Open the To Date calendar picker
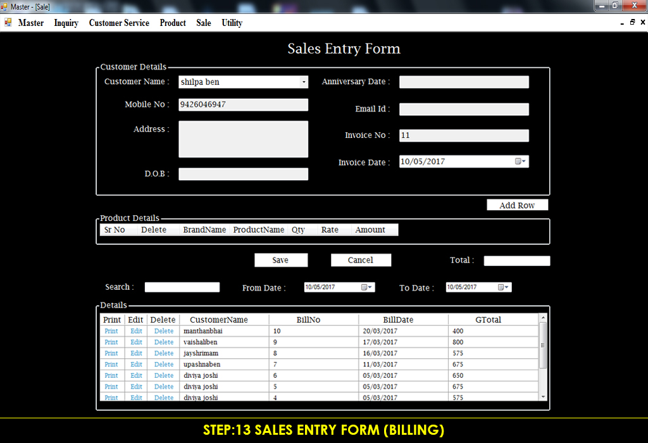The height and width of the screenshot is (443, 648). (x=503, y=287)
